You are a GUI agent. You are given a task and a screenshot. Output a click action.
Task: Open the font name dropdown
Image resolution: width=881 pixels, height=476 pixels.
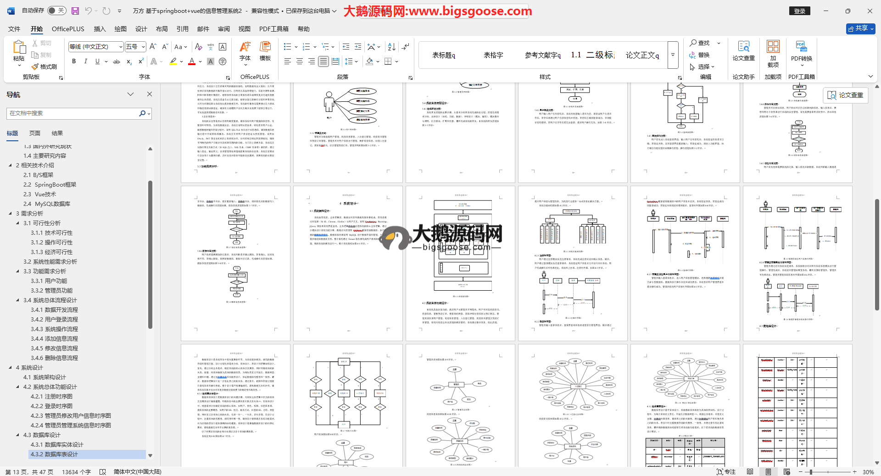point(121,47)
